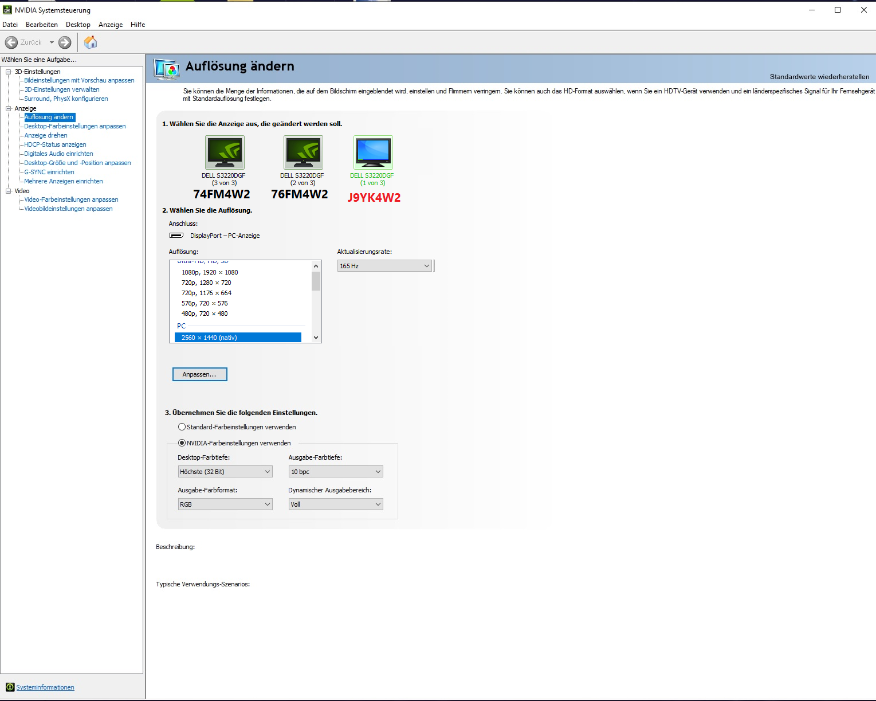Open the back history dropdown arrow
This screenshot has width=876, height=701.
[52, 42]
